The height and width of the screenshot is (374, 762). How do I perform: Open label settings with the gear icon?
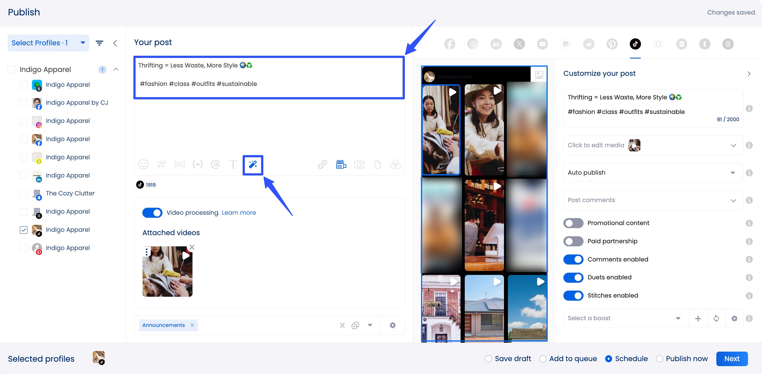[392, 325]
